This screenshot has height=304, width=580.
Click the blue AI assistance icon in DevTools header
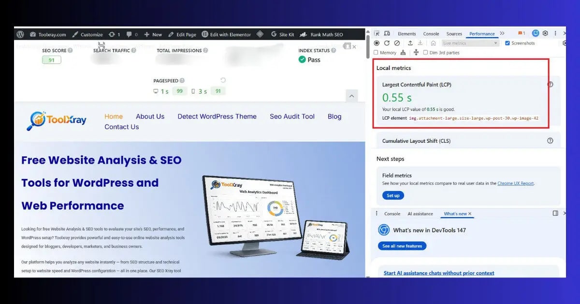point(536,33)
